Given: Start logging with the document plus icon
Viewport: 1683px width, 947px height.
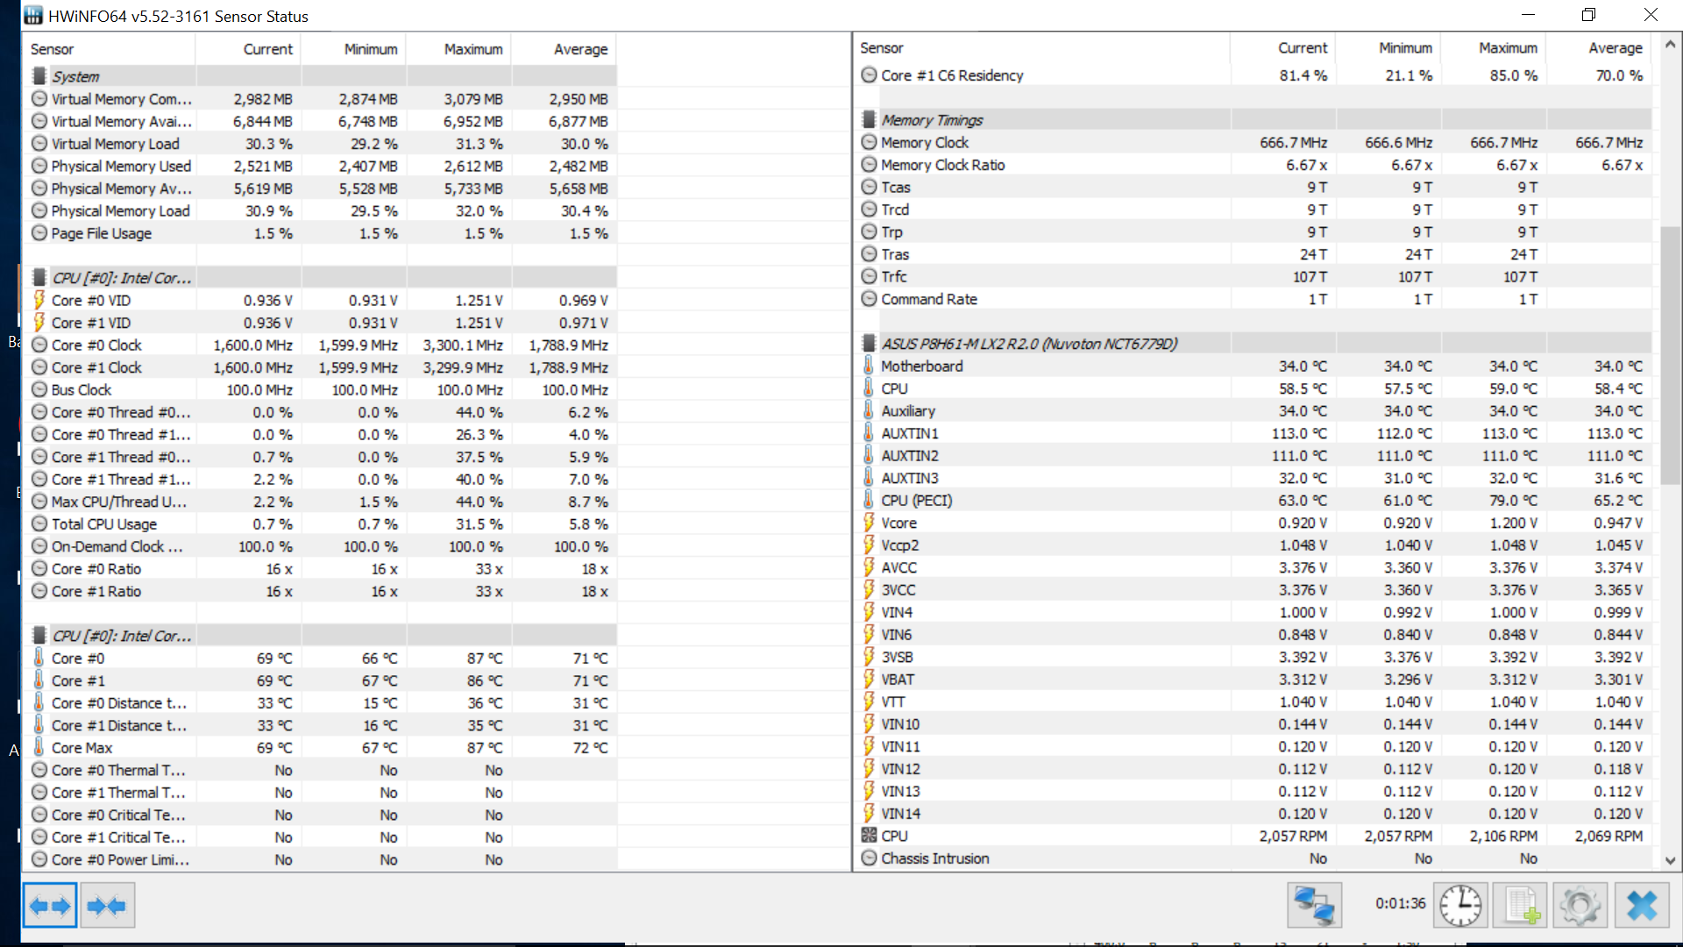Looking at the screenshot, I should click(1521, 906).
